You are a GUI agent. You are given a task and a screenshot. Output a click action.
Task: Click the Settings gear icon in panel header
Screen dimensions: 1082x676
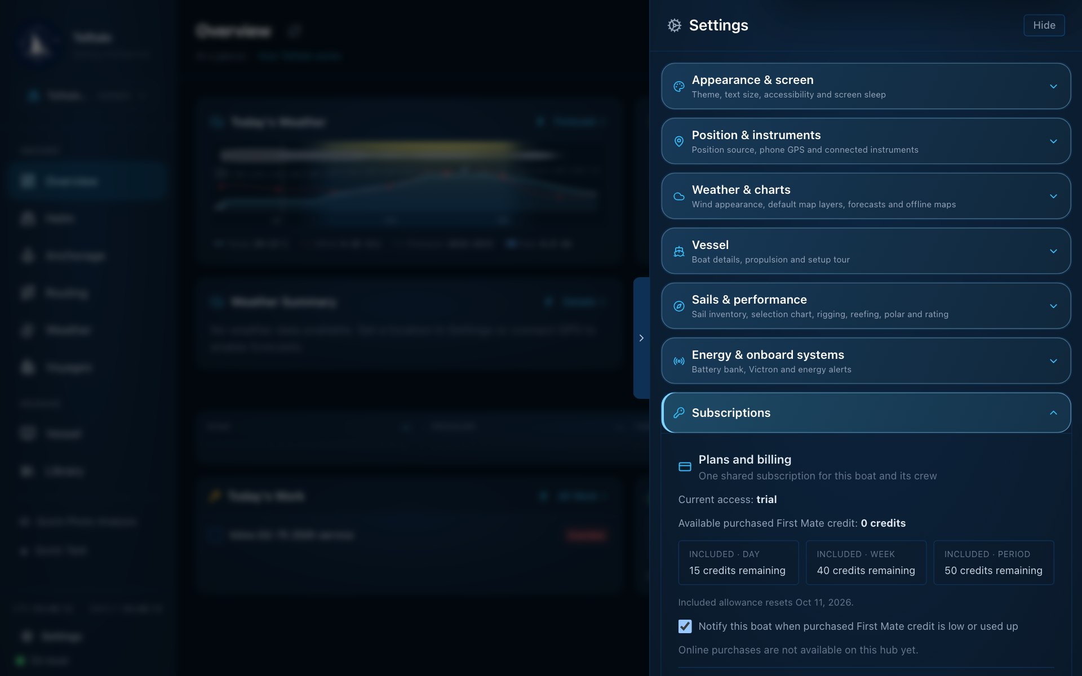click(x=674, y=25)
